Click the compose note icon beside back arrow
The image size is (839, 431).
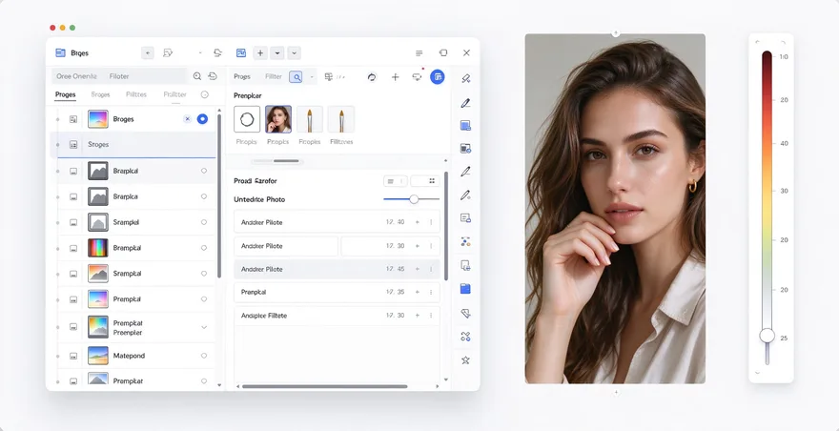point(168,53)
